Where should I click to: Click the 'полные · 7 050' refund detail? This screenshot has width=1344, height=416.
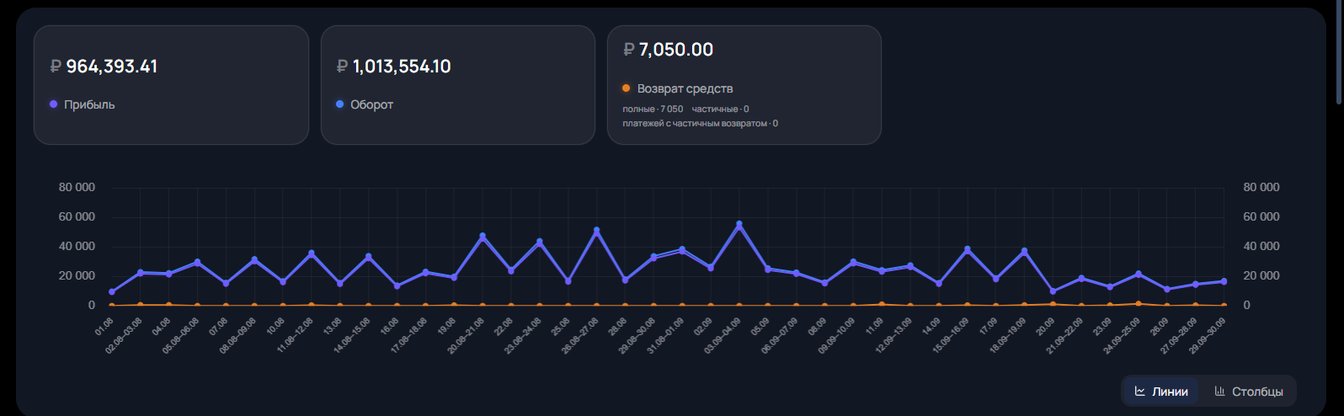[653, 109]
